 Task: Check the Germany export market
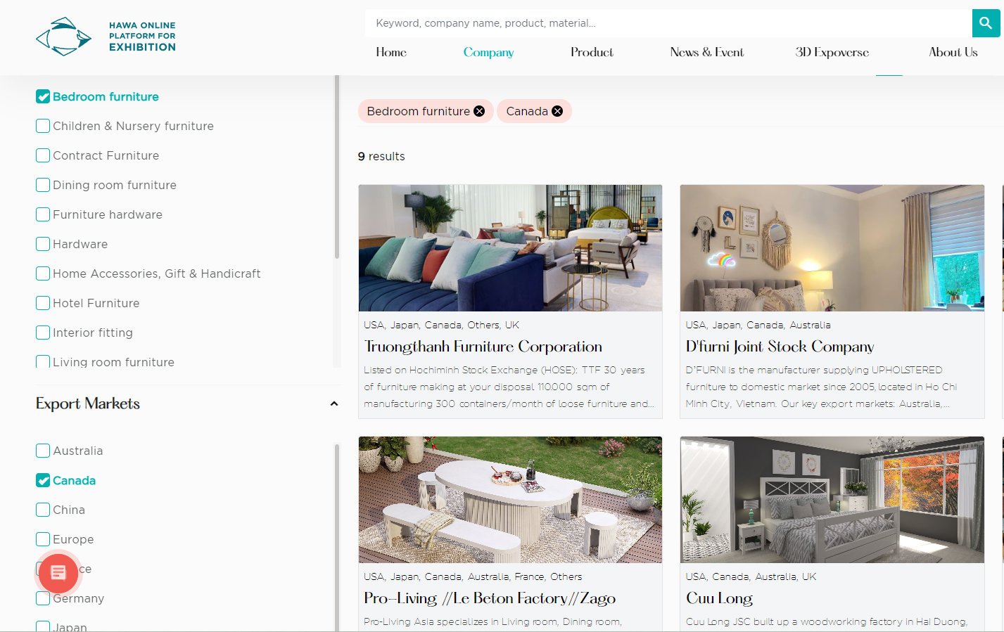43,598
